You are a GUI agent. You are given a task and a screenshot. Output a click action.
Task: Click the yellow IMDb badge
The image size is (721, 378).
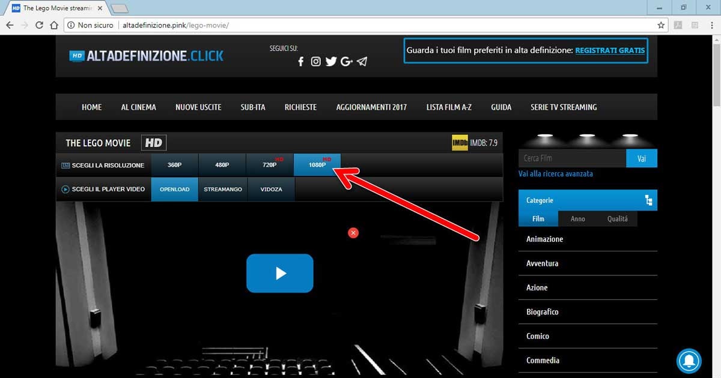pyautogui.click(x=460, y=143)
